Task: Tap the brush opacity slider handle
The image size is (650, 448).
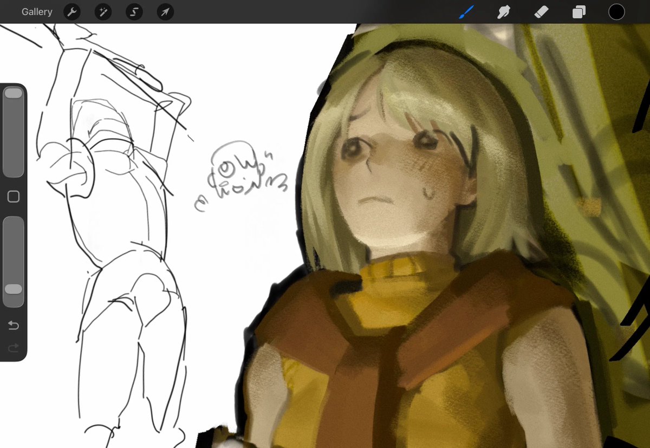Action: [x=14, y=289]
